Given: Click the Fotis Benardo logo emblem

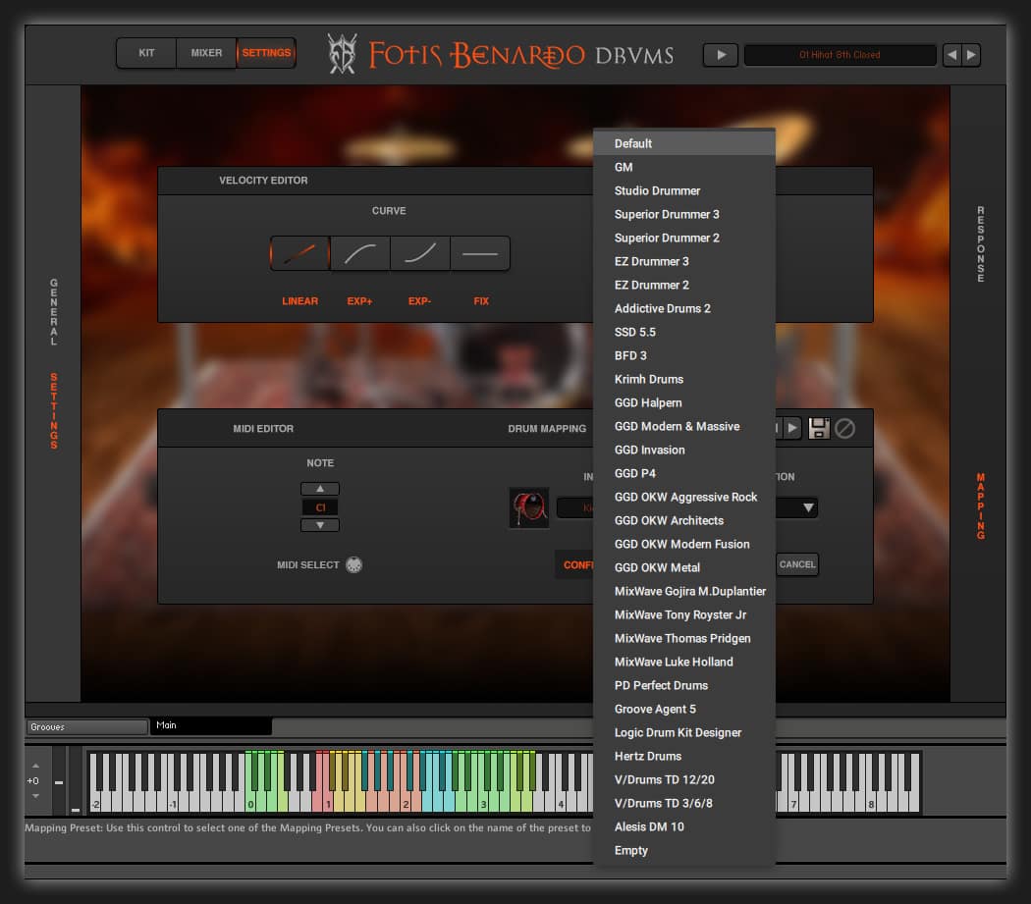Looking at the screenshot, I should [343, 54].
